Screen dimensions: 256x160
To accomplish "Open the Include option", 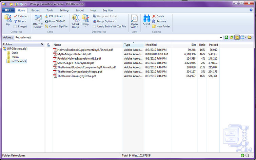I will [x=21, y=16].
